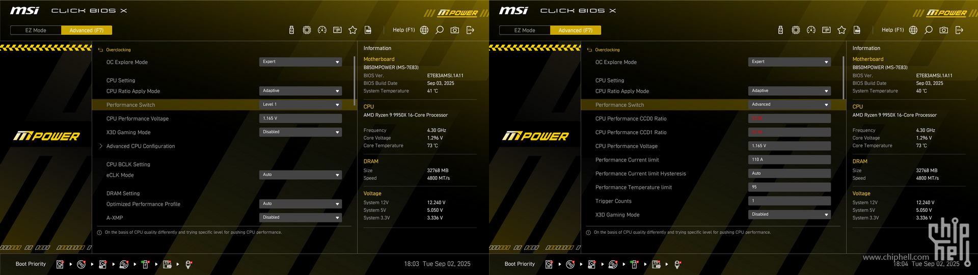Click the board card icon in left BIOS screen
The image size is (978, 275).
click(x=337, y=30)
